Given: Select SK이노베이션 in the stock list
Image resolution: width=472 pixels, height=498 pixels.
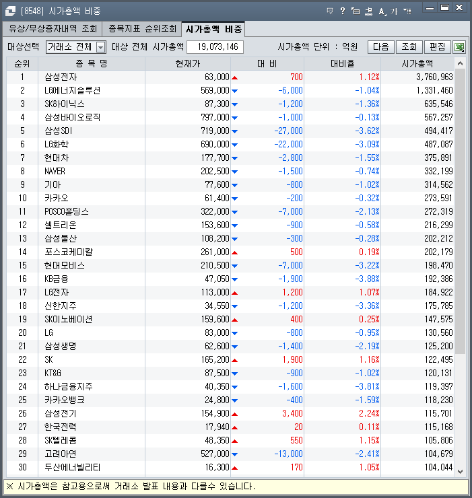Looking at the screenshot, I should click(x=68, y=319).
